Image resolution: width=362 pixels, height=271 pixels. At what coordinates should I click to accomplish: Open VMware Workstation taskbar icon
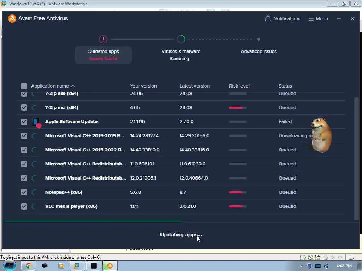pyautogui.click(x=76, y=266)
